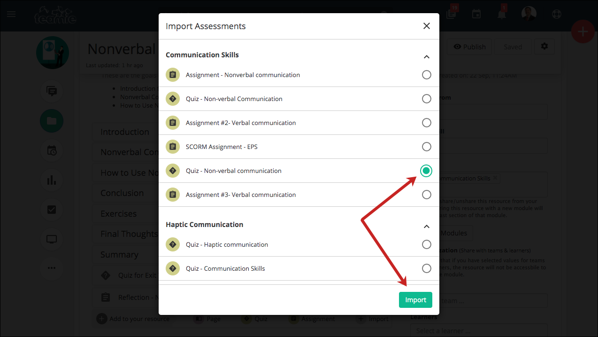The width and height of the screenshot is (598, 337).
Task: Select the Assignment - Nonverbal communication radio button
Action: tap(426, 75)
